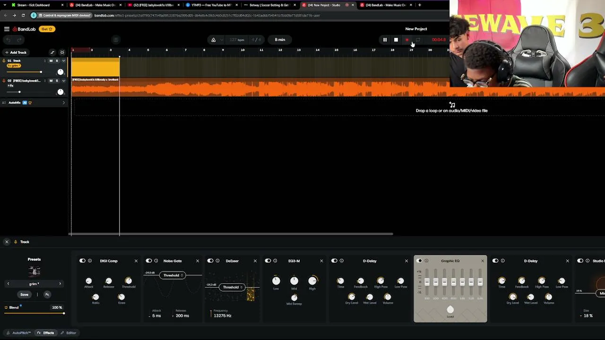605x340 pixels.
Task: Click the red record button
Action: click(407, 40)
